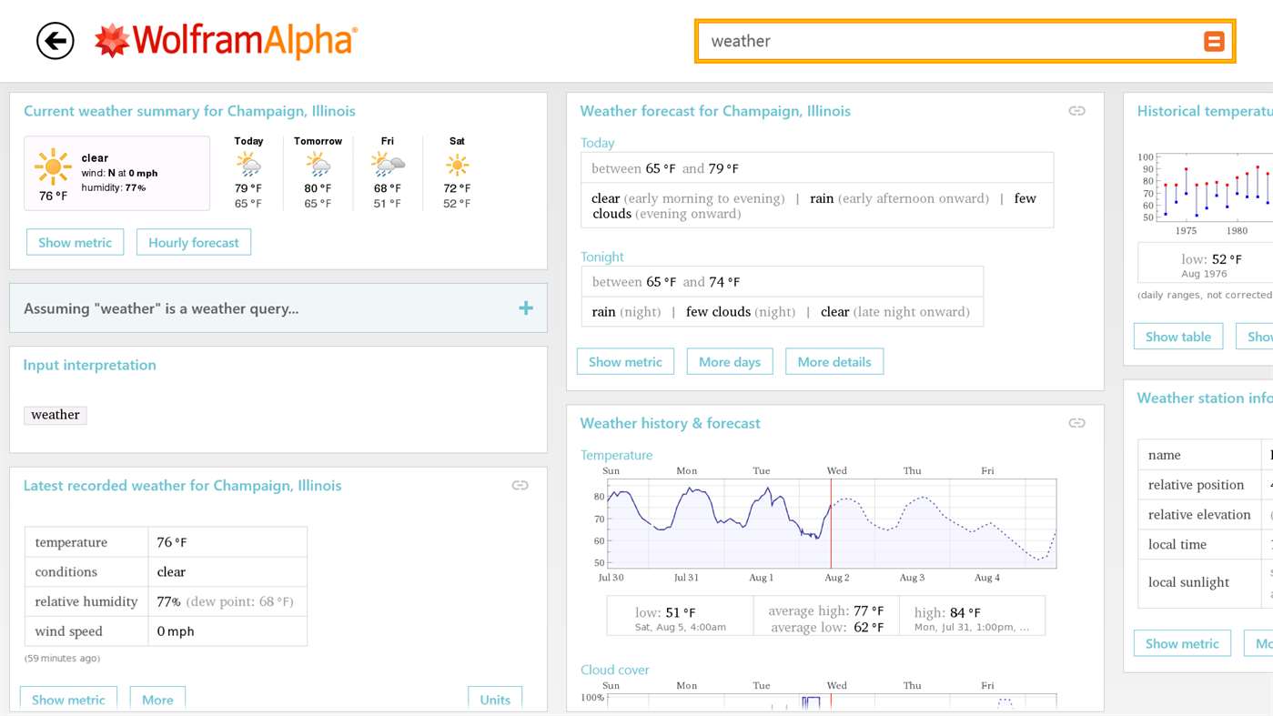1273x716 pixels.
Task: Expand More details of weather forecast
Action: 834,362
